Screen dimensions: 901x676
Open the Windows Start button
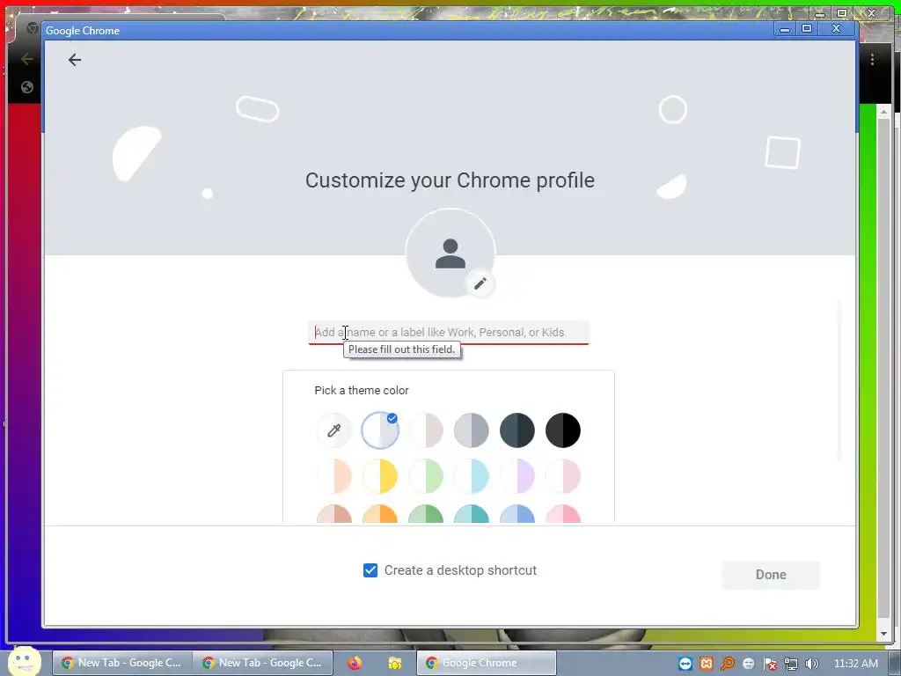[25, 661]
